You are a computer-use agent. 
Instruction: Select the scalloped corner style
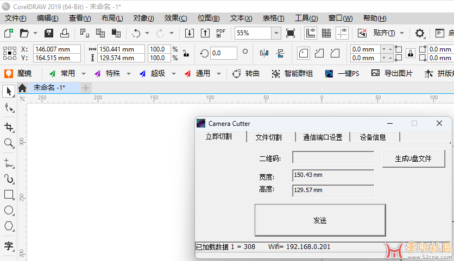pos(319,53)
